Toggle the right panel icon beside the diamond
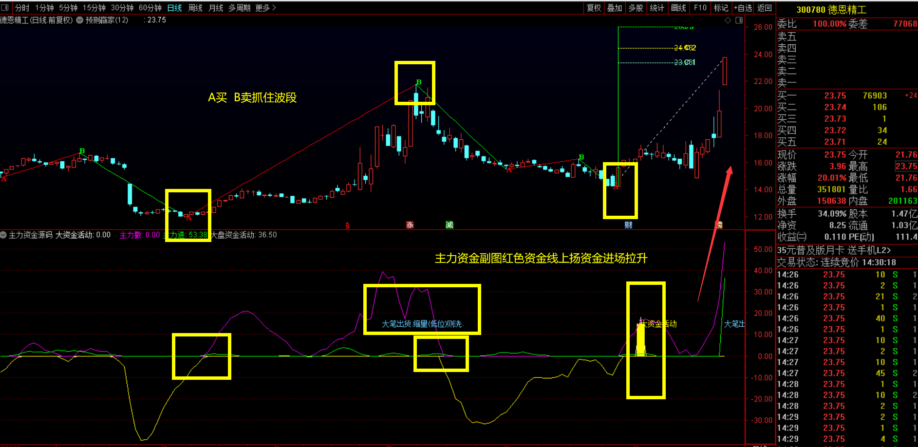Viewport: 918px width, 447px height. click(x=739, y=20)
